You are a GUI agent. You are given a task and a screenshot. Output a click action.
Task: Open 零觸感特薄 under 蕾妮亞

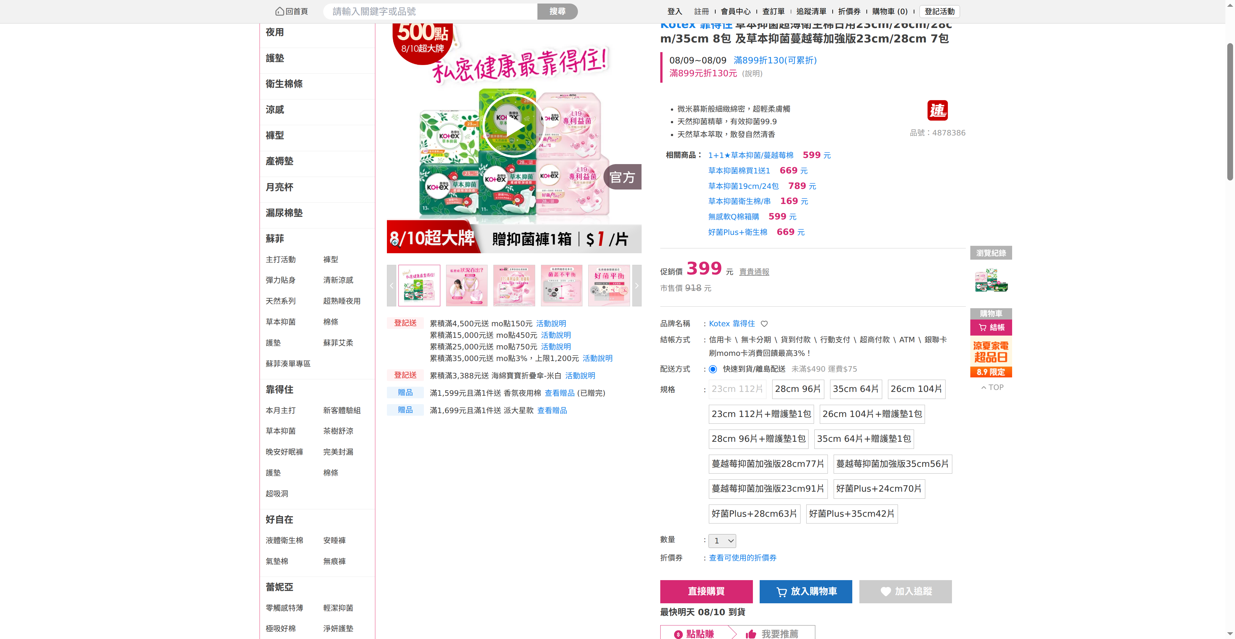pos(284,608)
